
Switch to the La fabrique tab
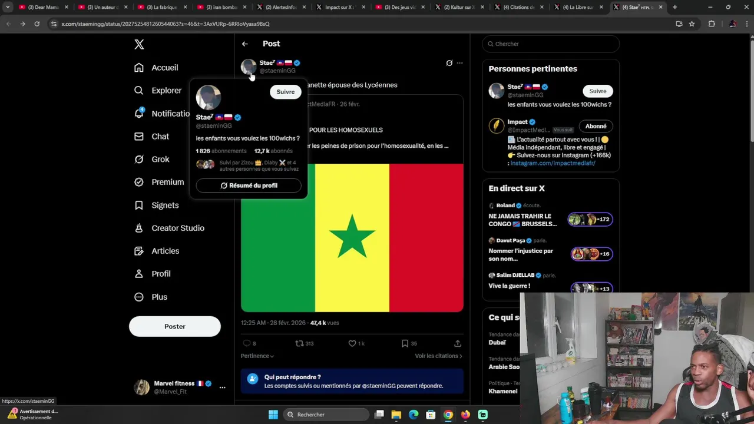[x=163, y=7]
